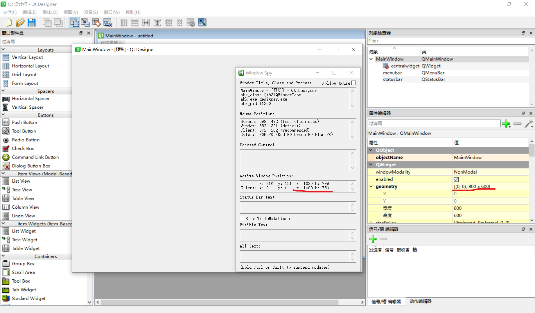Collapse Item Views (Model-Based) category
The image size is (535, 313).
pyautogui.click(x=3, y=173)
